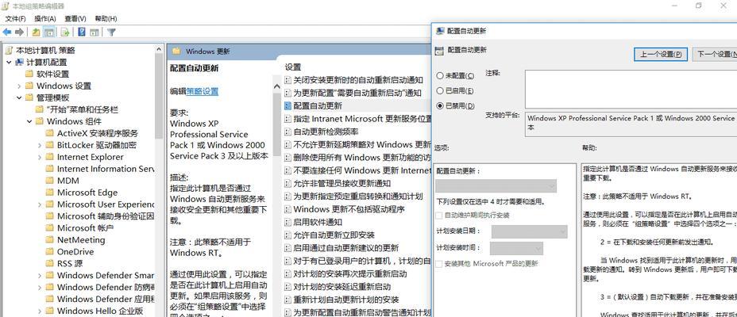This screenshot has width=737, height=317.
Task: Click the 软件设置 folder icon
Action: (x=29, y=74)
